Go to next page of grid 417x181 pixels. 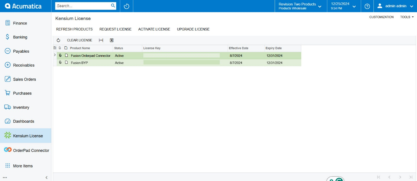400,177
